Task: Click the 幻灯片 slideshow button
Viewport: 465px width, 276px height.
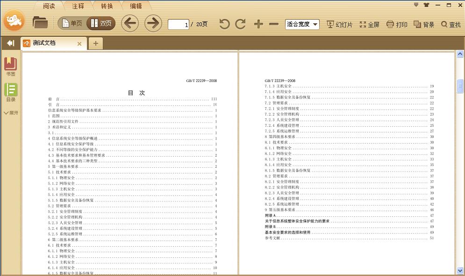Action: click(x=339, y=25)
